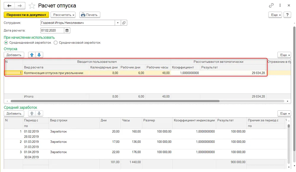
Task: Move row down in Отпуска table
Action: pos(39,55)
